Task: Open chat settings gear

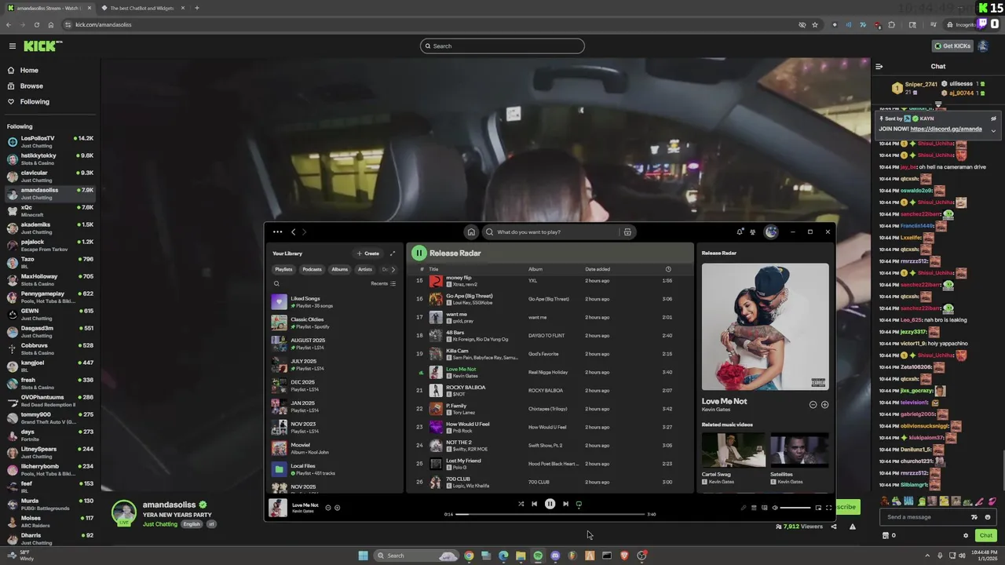Action: [966, 535]
